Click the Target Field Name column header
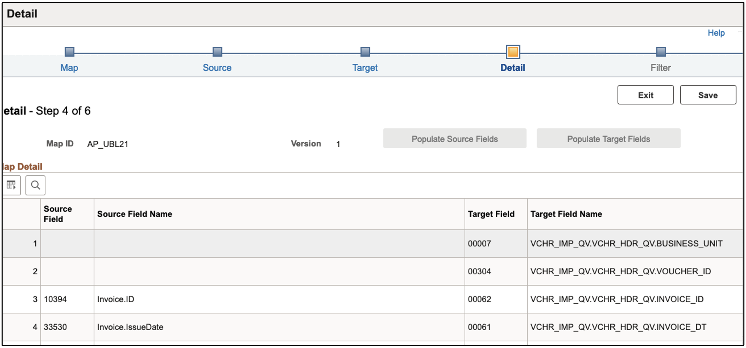This screenshot has height=348, width=746. 566,214
